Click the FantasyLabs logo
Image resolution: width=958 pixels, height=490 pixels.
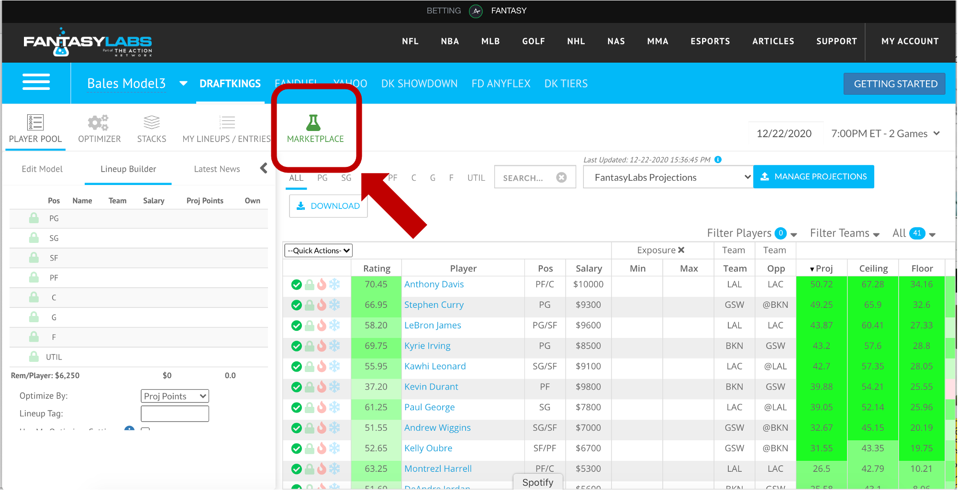click(x=88, y=42)
